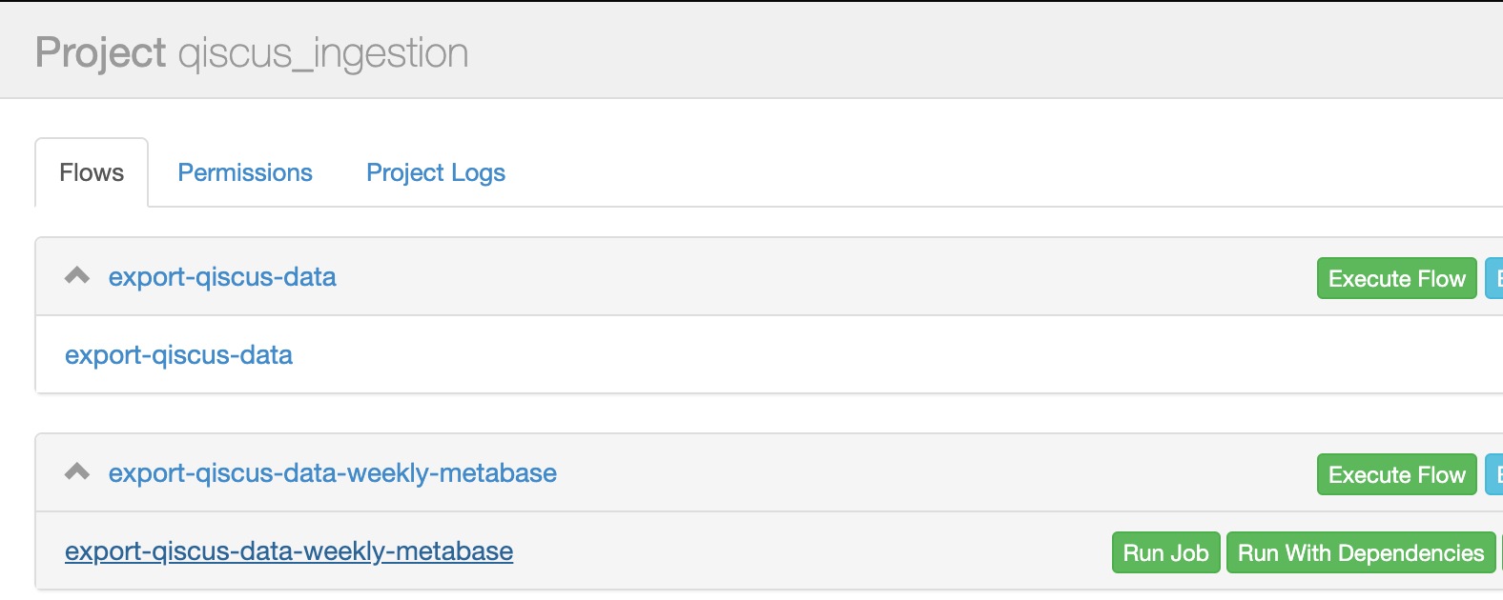
Task: Click the chevron icon beside export-qiscus-data
Action: tap(76, 275)
